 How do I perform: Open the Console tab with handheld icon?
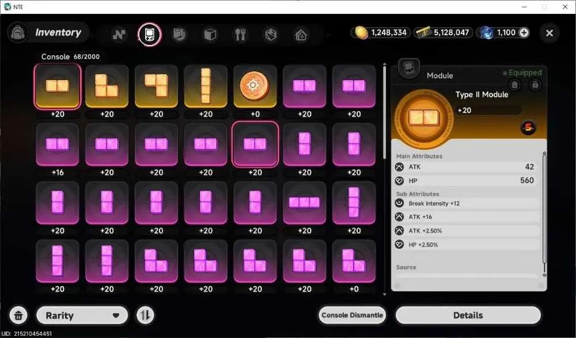[150, 35]
